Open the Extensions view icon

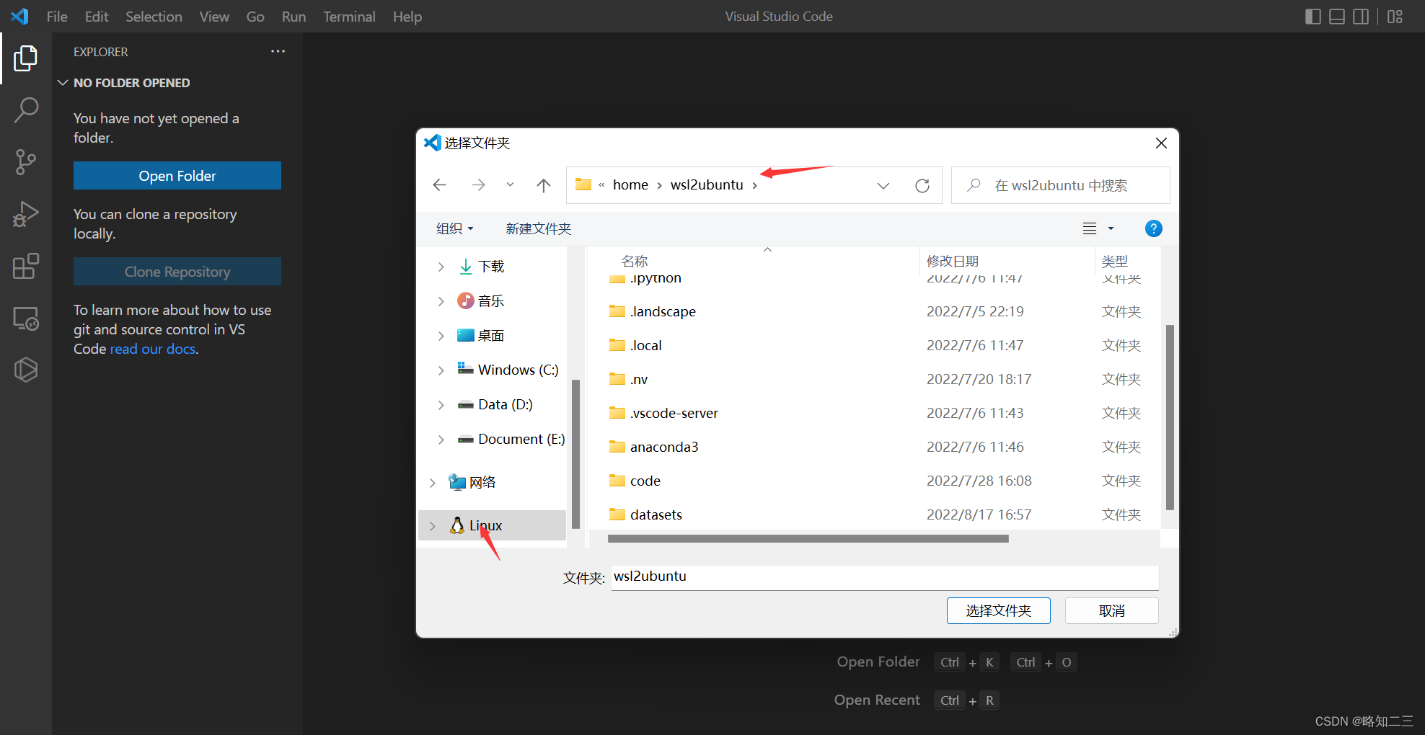[x=26, y=266]
